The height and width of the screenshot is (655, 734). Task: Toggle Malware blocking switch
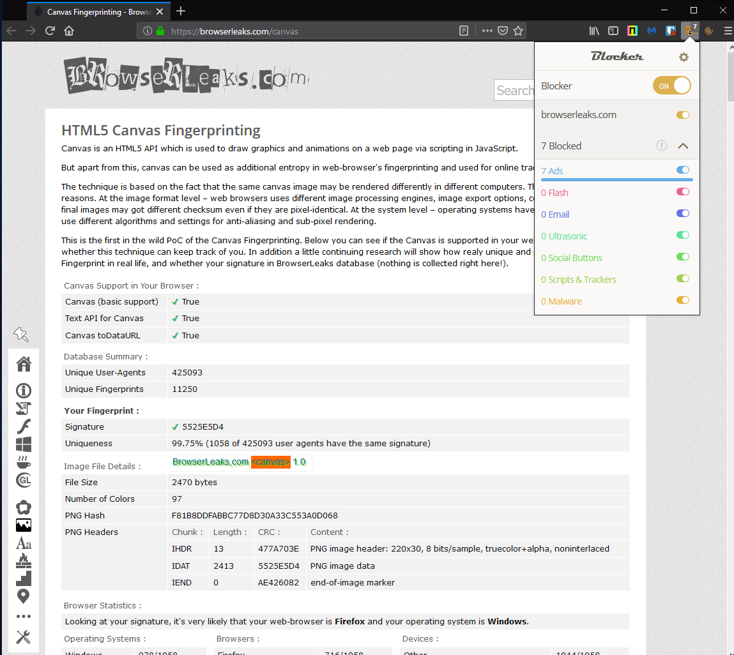682,300
